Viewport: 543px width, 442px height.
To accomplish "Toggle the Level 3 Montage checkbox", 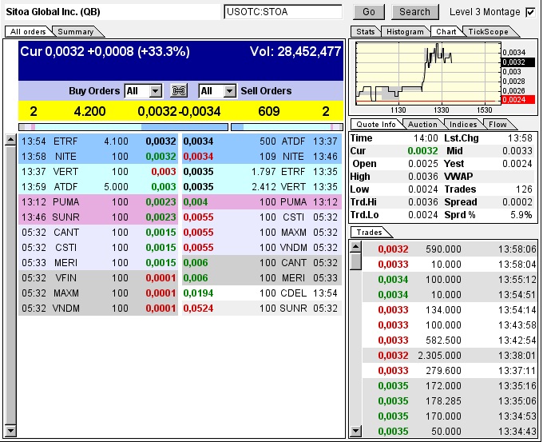I will (531, 12).
